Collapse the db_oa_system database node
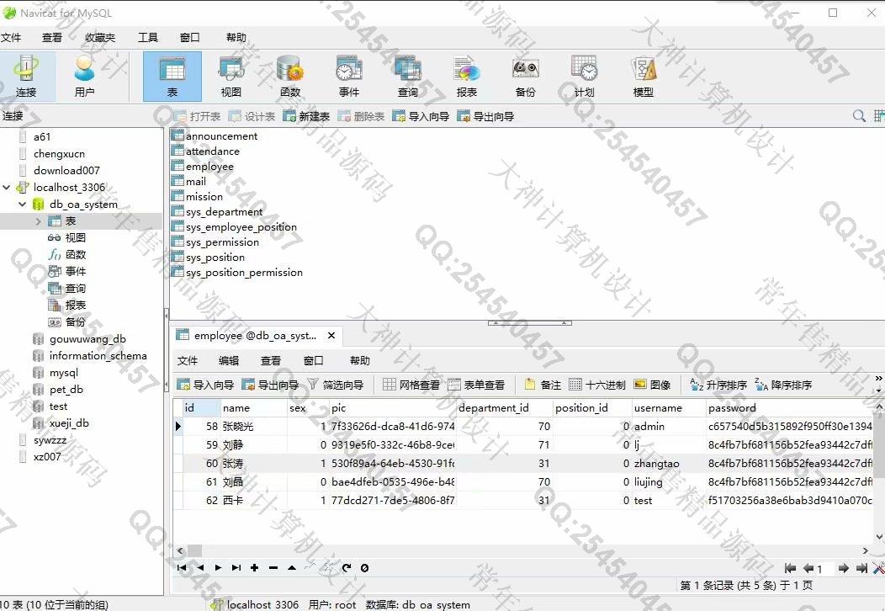This screenshot has width=885, height=611. click(23, 205)
